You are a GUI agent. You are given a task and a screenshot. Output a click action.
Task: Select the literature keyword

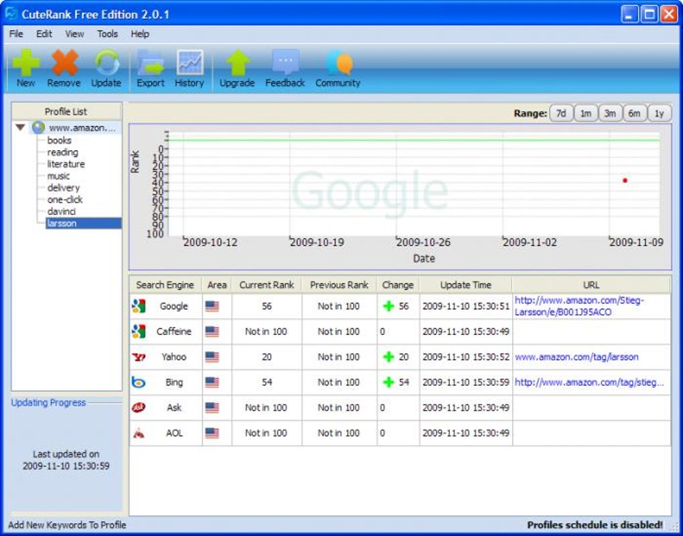coord(66,164)
